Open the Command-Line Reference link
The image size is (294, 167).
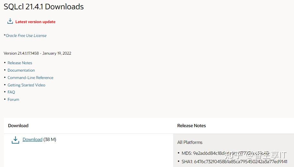[x=31, y=78]
